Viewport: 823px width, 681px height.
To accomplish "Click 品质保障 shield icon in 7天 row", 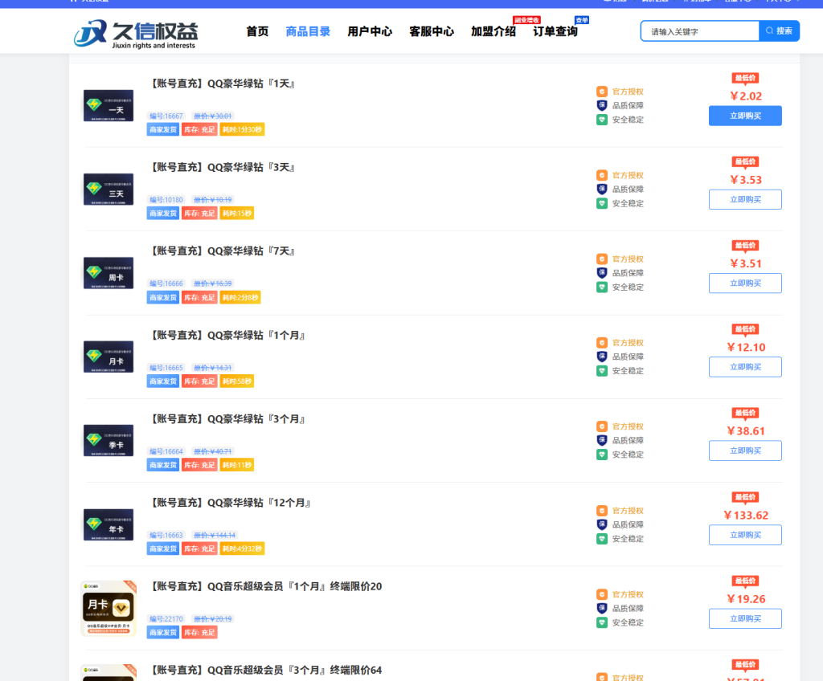I will pyautogui.click(x=602, y=273).
